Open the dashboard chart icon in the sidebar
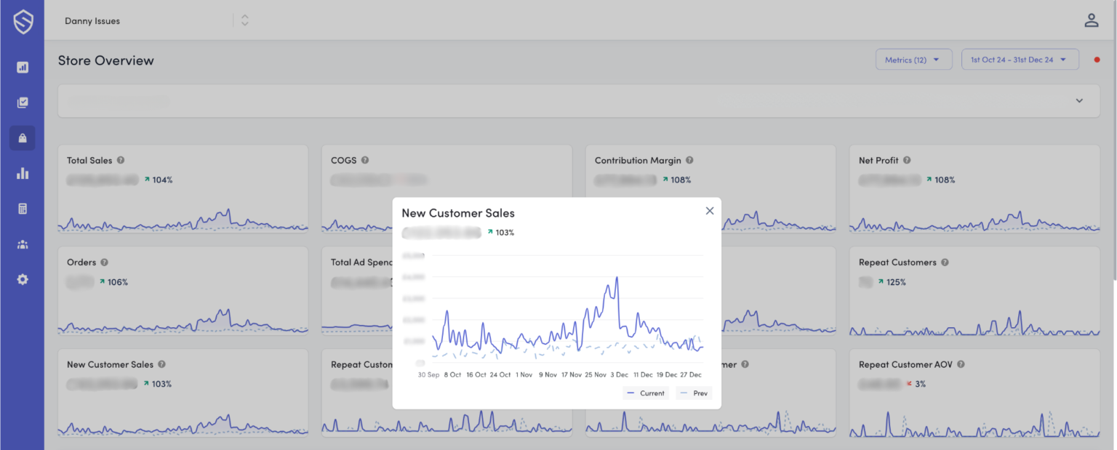This screenshot has height=450, width=1117. click(23, 68)
